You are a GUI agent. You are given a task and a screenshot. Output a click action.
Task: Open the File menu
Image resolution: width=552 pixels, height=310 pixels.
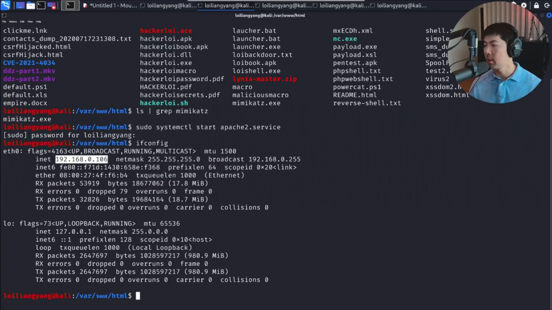[x=4, y=22]
